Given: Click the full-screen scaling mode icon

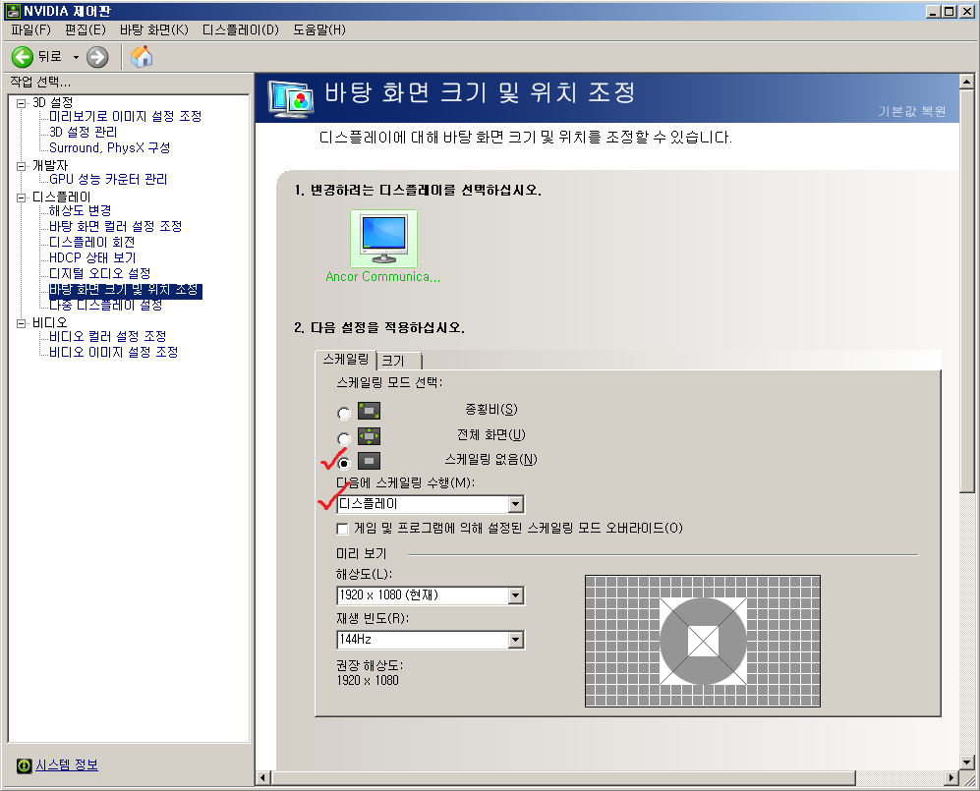Looking at the screenshot, I should (369, 436).
